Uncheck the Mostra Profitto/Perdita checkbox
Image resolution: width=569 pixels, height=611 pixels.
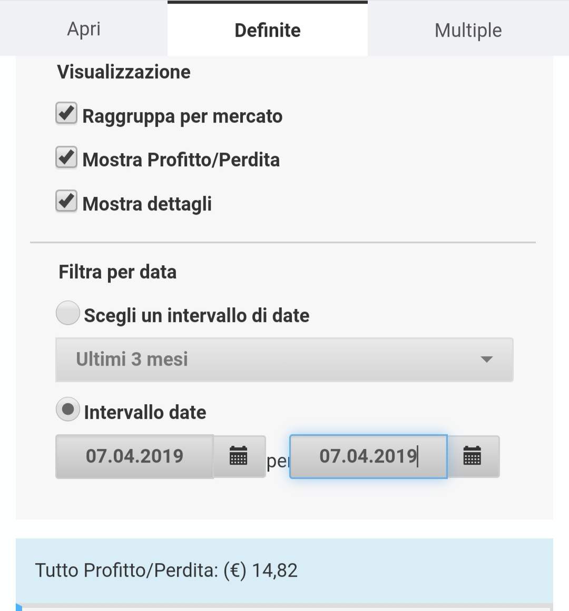66,157
